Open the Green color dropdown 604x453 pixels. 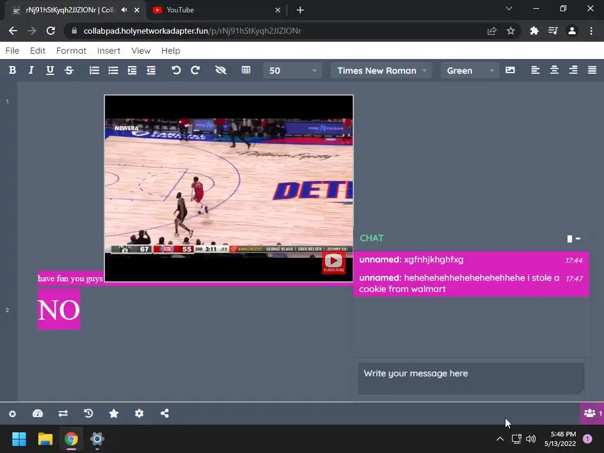(470, 71)
